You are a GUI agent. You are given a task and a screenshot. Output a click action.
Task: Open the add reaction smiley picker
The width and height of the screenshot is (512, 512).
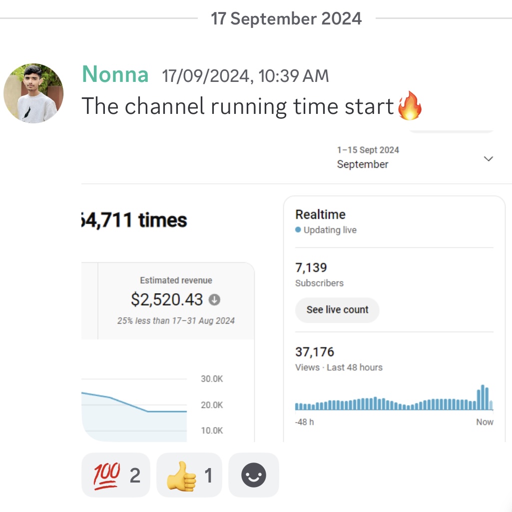click(x=254, y=475)
